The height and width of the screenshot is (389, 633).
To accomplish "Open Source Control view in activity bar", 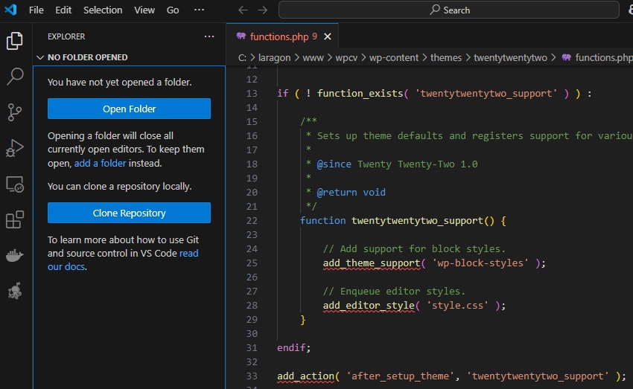I will coord(15,112).
